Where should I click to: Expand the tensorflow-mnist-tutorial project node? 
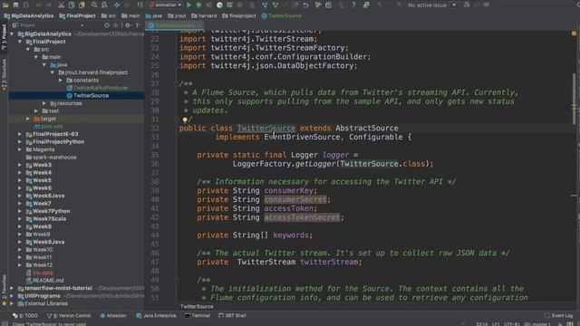[12, 288]
